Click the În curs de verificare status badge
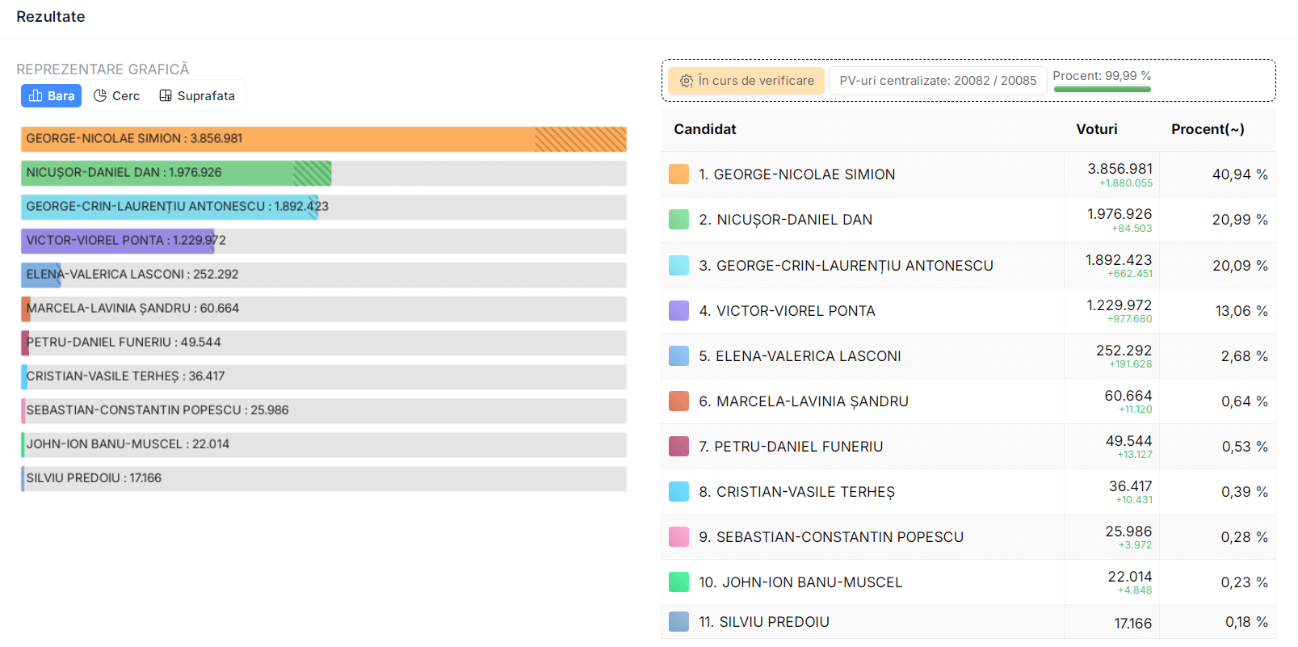Image resolution: width=1298 pixels, height=647 pixels. coord(747,81)
